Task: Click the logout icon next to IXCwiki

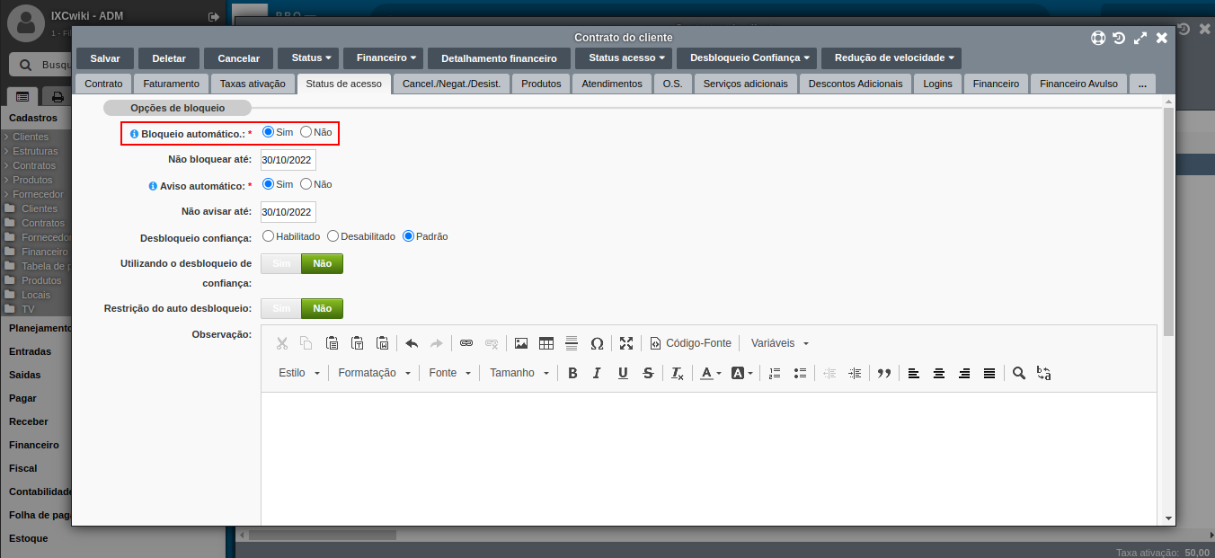Action: point(214,16)
